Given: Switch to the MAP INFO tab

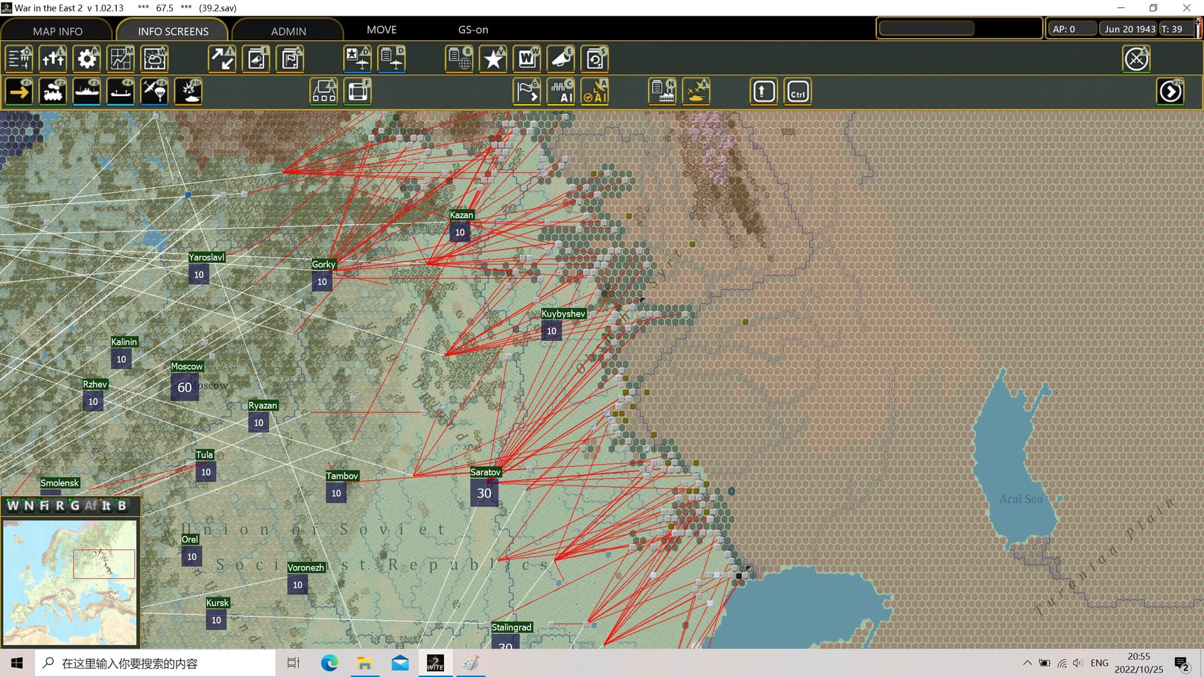Looking at the screenshot, I should [58, 31].
